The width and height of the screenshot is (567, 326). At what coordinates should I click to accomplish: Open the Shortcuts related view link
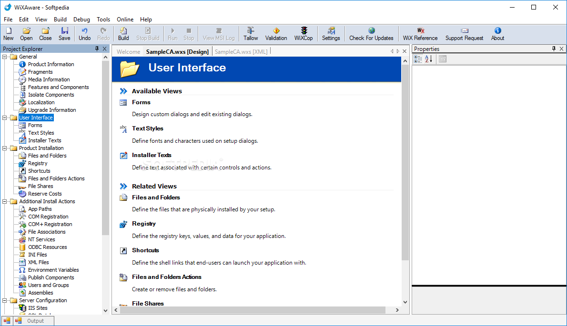coord(145,250)
